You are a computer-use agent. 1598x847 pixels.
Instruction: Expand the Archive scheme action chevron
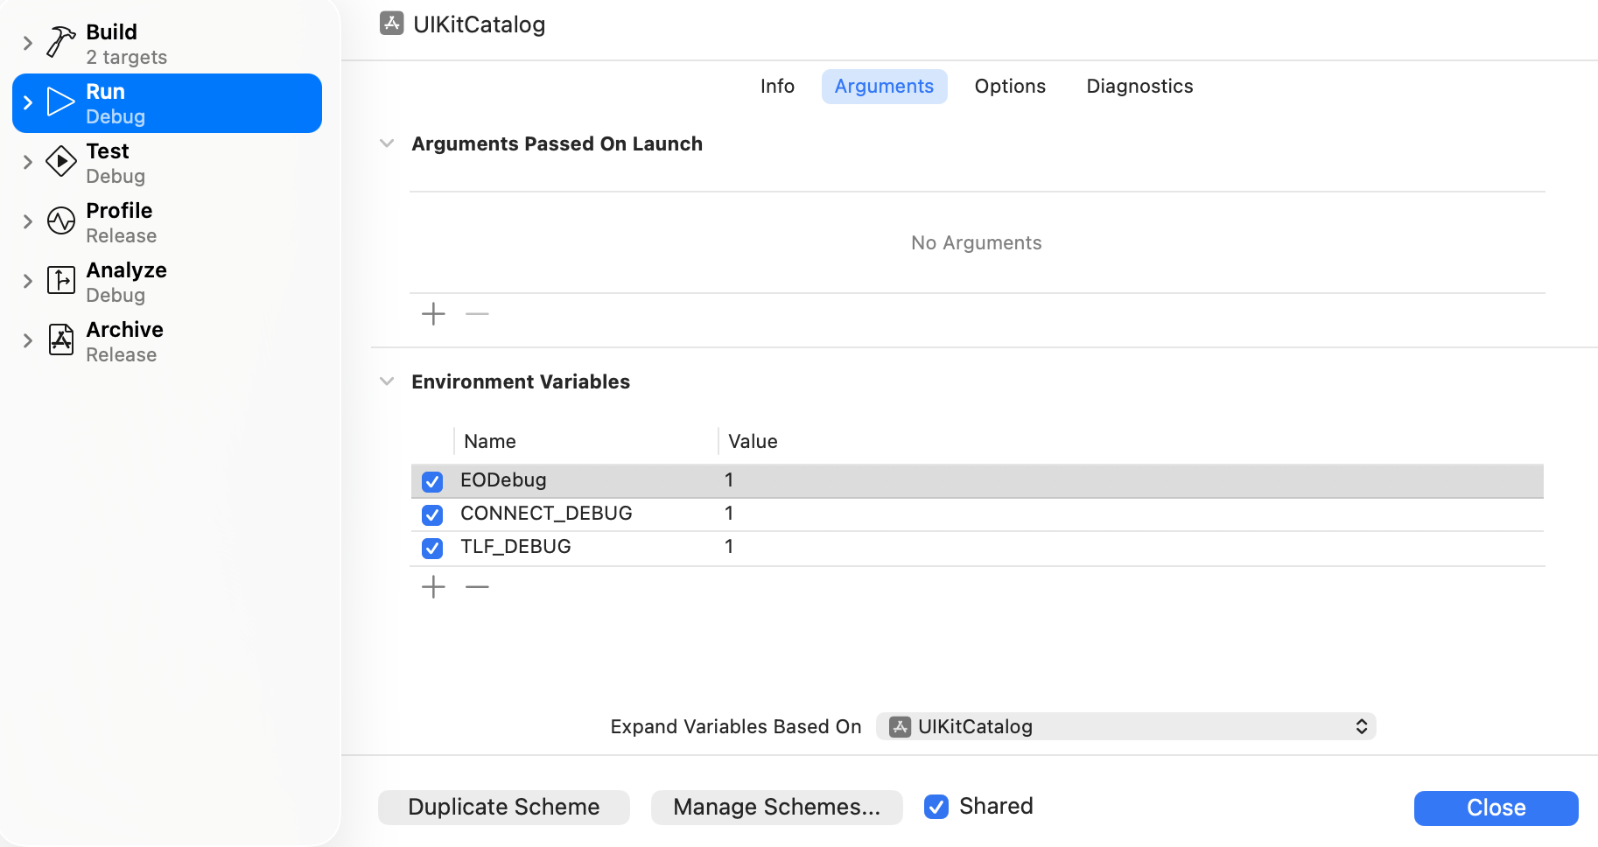coord(26,340)
